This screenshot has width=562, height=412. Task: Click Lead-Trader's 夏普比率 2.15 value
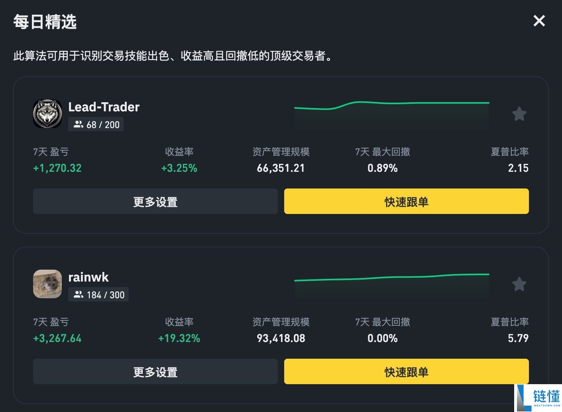[x=518, y=168]
